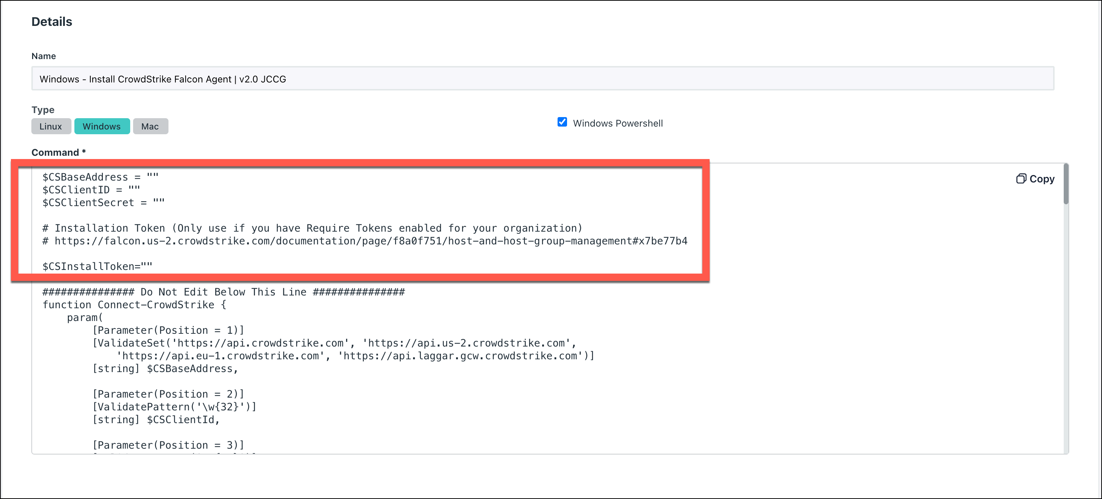
Task: Click the Installation Token comment line
Action: pos(312,228)
